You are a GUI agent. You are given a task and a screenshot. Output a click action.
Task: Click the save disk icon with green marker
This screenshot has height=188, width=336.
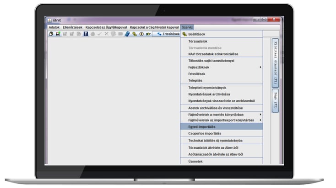[x=58, y=34]
